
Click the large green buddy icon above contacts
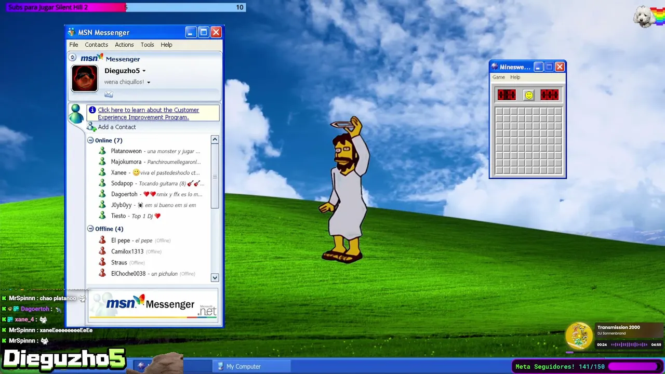coord(76,113)
